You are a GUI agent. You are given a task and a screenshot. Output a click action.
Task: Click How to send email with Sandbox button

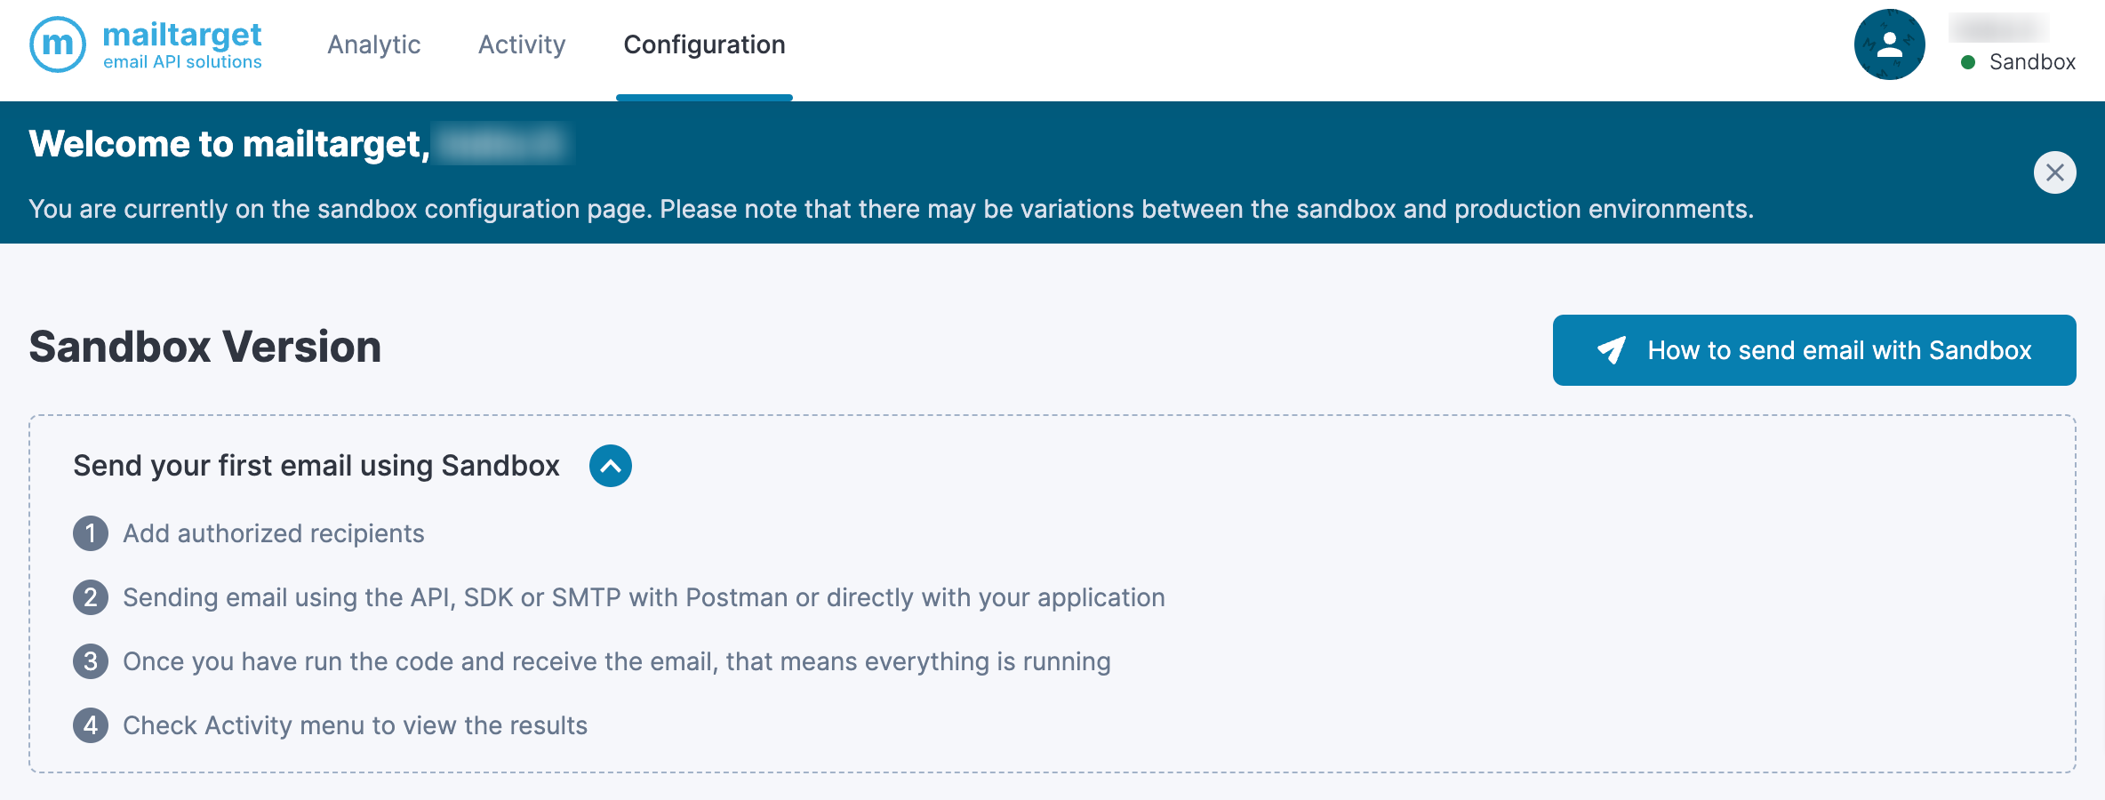tap(1813, 350)
